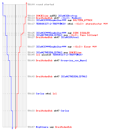This screenshot has height=138, width=124.
Task: Click -|SoI|- Eonar *t* victim name
Action: 85,47
